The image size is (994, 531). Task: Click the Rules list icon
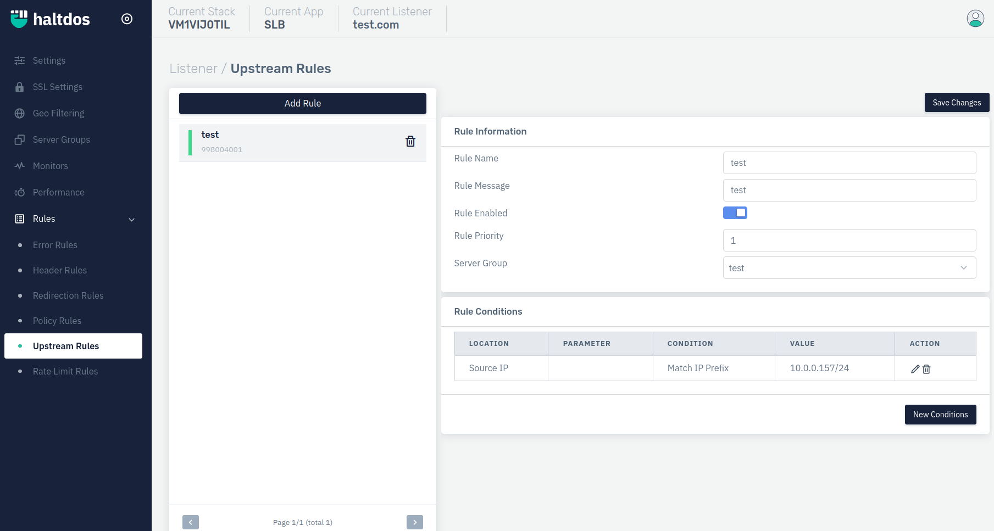click(20, 219)
